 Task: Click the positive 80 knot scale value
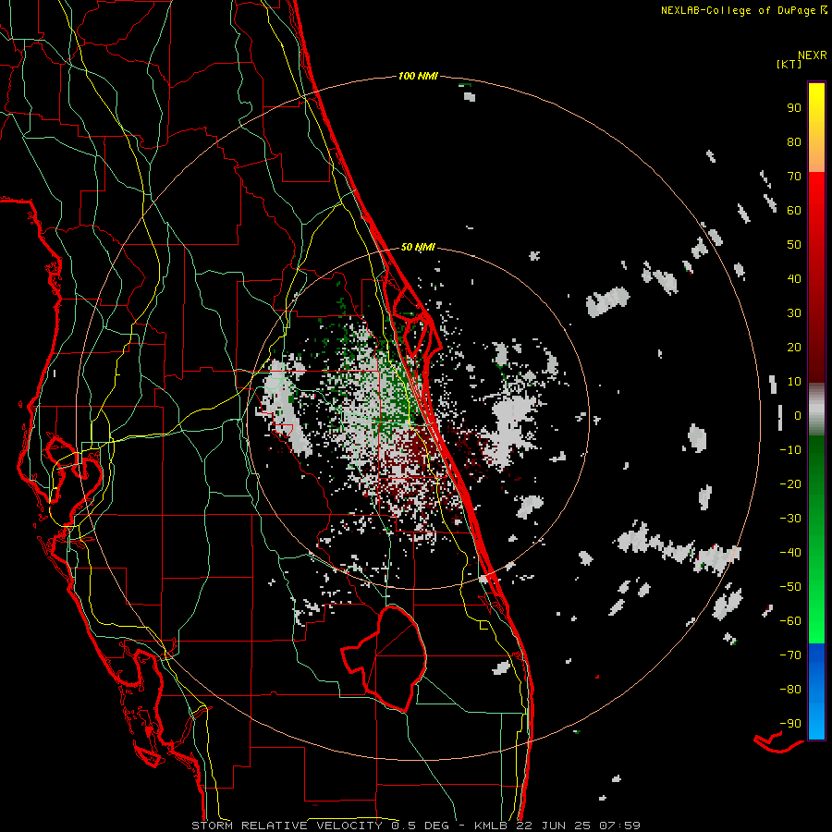[794, 142]
